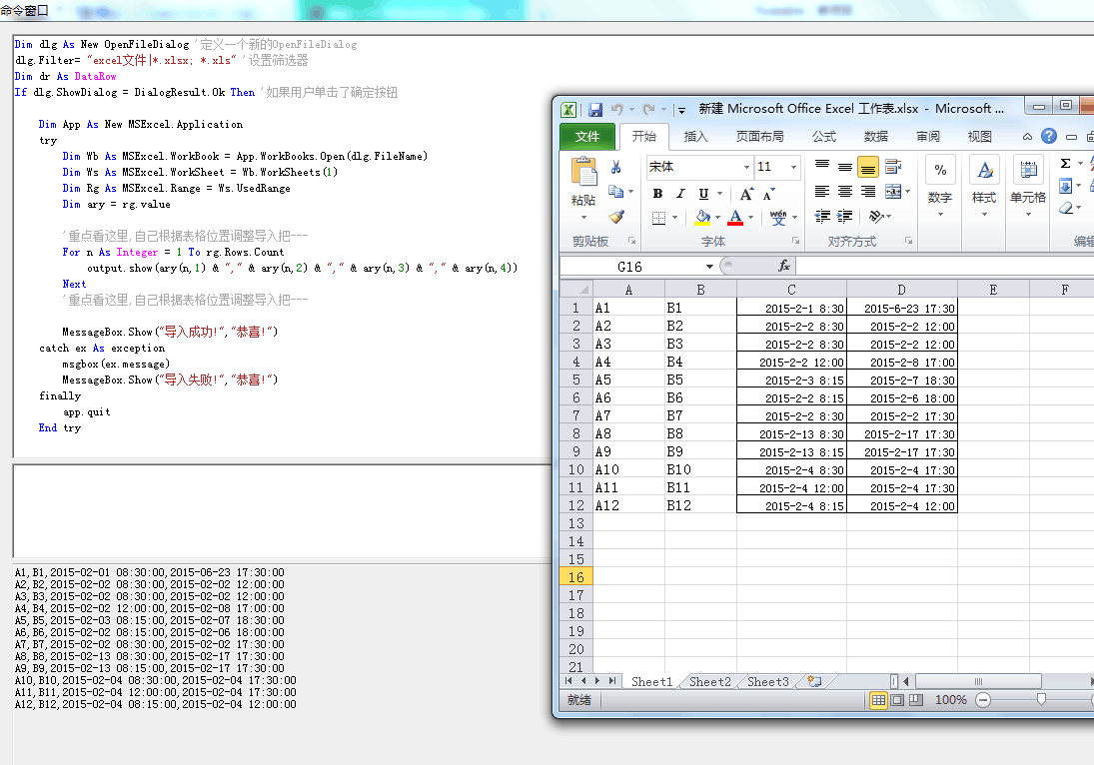1094x765 pixels.
Task: Open the font size 11 dropdown
Action: 793,168
